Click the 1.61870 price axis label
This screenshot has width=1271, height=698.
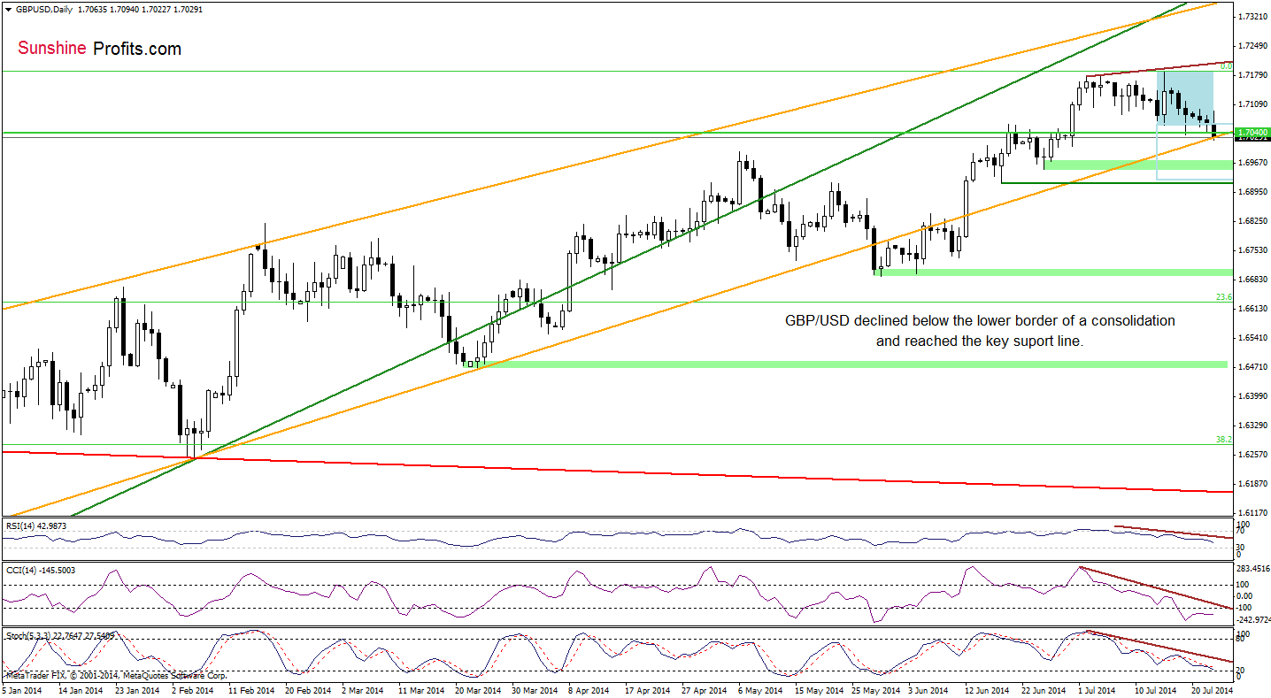[x=1252, y=484]
